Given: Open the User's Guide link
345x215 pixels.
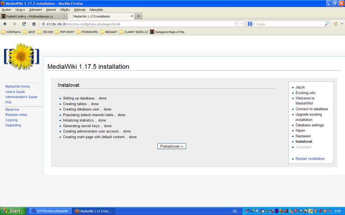Looking at the screenshot, I should coord(15,92).
